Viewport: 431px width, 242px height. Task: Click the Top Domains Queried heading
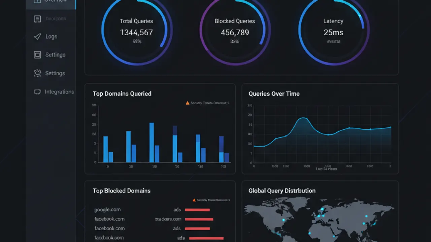(122, 94)
